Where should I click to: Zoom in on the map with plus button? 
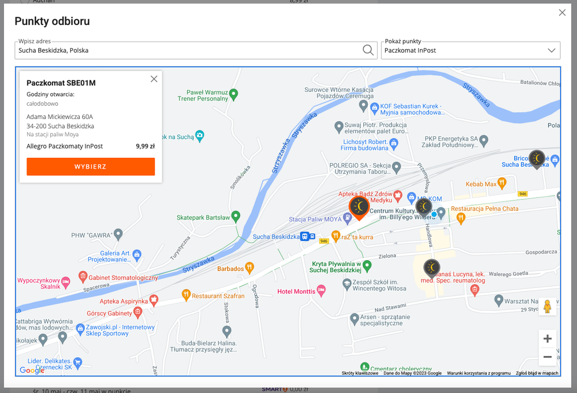(x=547, y=339)
